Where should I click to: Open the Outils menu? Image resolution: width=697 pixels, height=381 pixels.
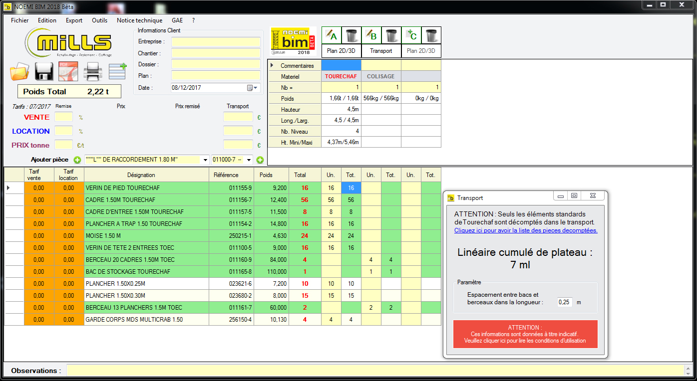click(100, 20)
